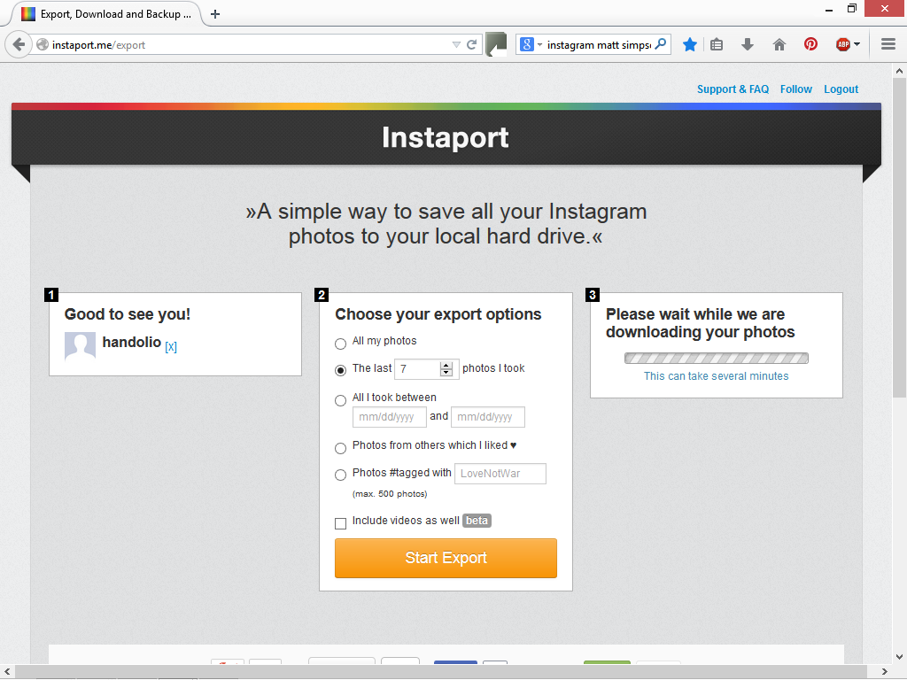Viewport: 907px width, 680px height.
Task: Click the first mm/dd/yyyy date field
Action: tap(390, 417)
